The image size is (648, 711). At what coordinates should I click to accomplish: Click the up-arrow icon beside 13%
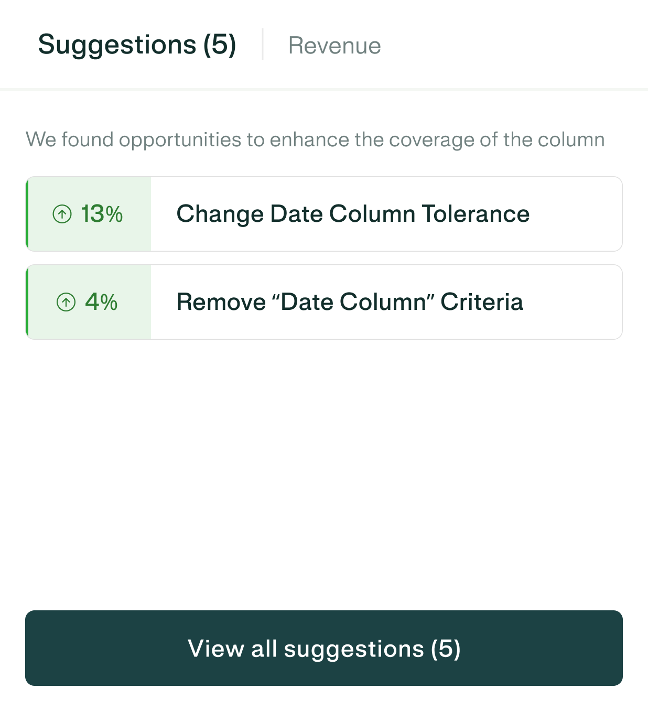[x=62, y=214]
